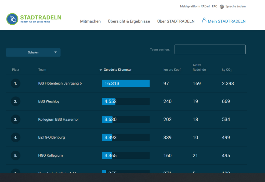
Task: Open Meldeplattform RADar! link
Action: (x=195, y=6)
